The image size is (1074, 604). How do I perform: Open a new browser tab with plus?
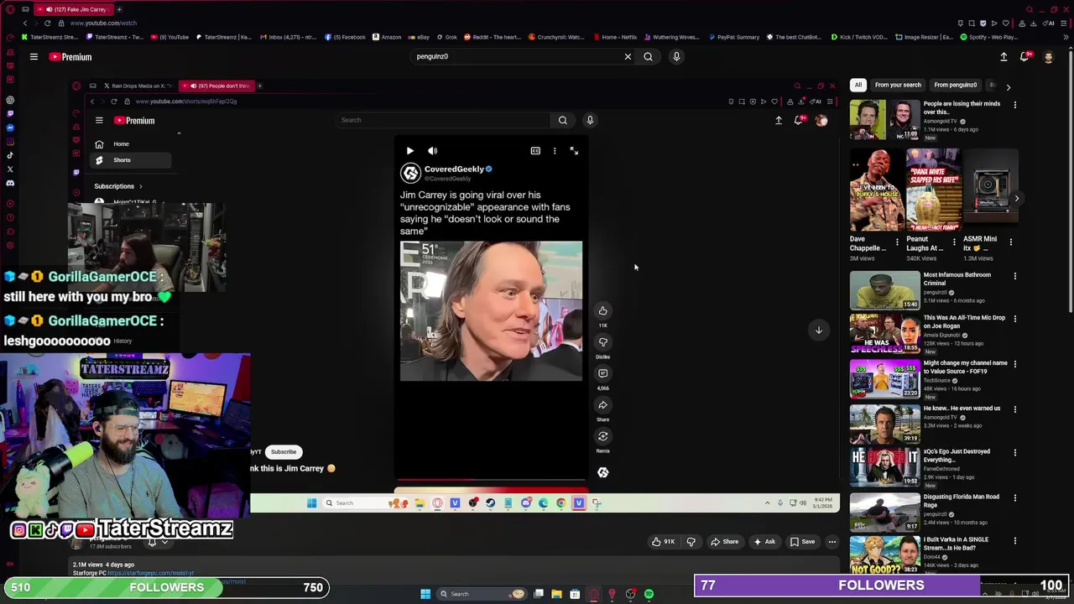click(x=118, y=9)
